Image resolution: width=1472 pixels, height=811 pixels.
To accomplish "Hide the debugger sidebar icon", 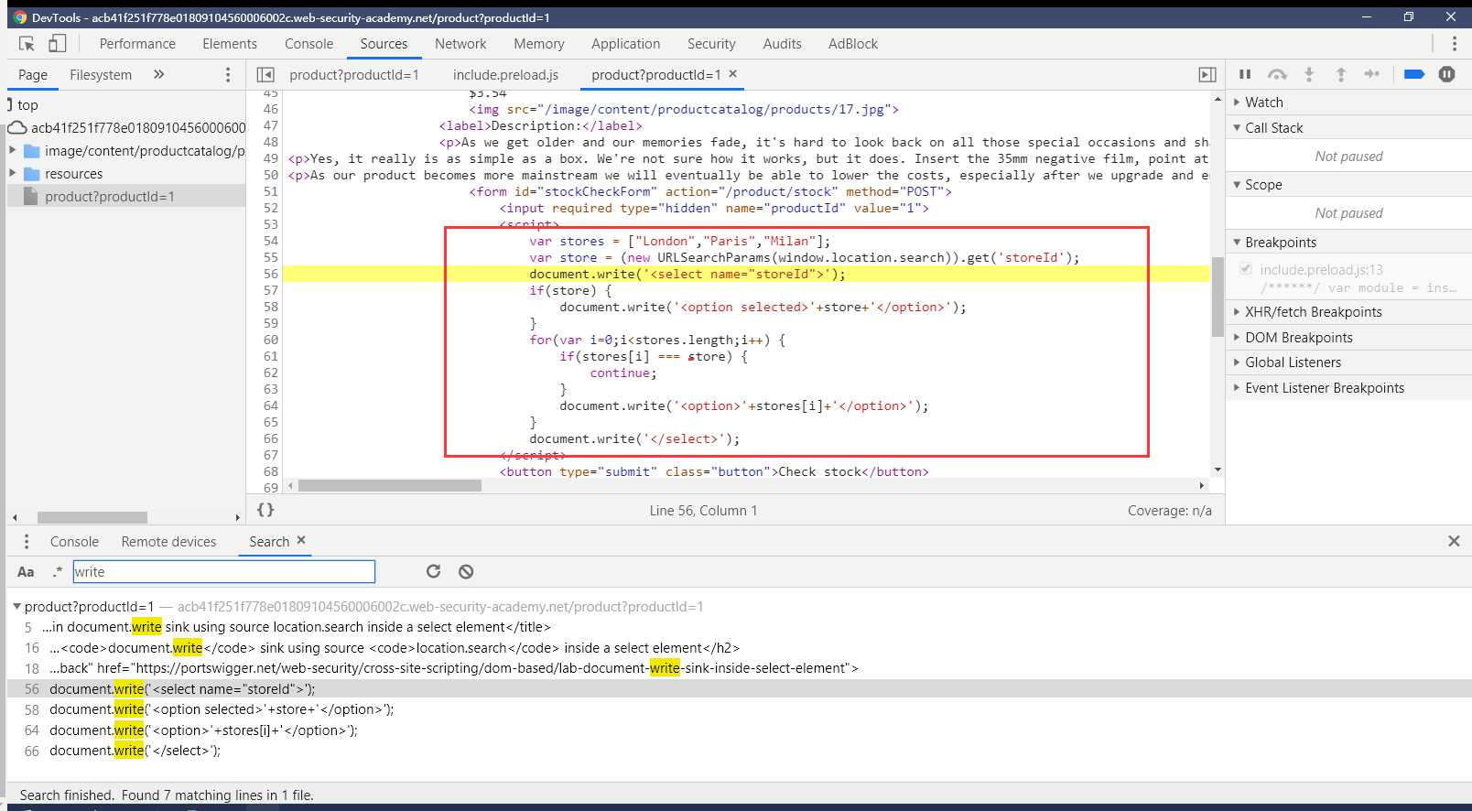I will (1207, 74).
